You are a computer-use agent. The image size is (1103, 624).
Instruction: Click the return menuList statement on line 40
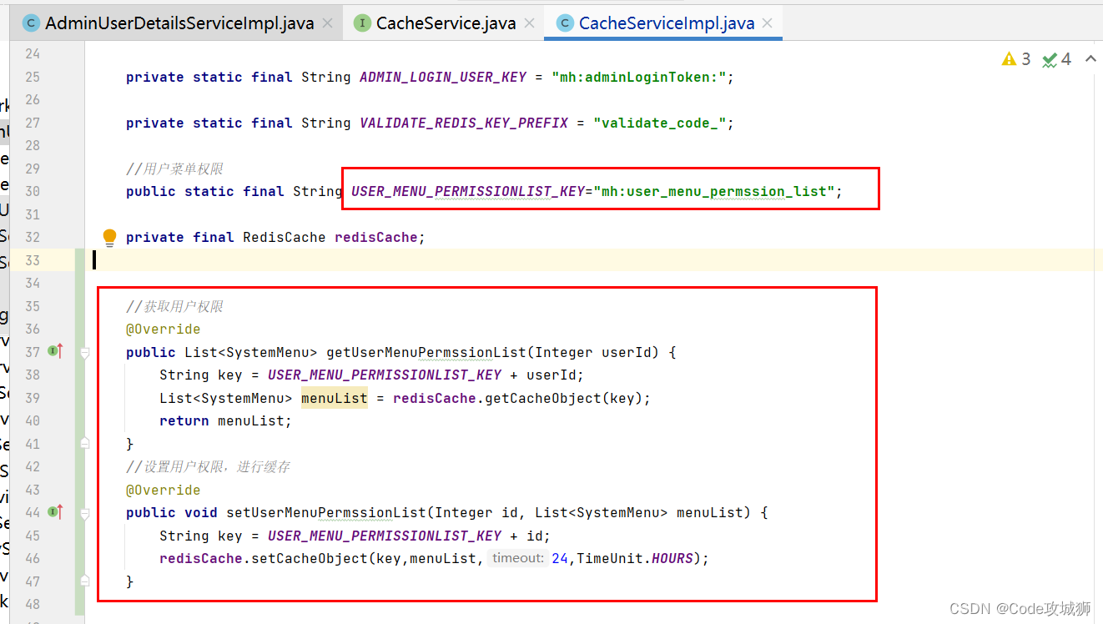(x=224, y=421)
